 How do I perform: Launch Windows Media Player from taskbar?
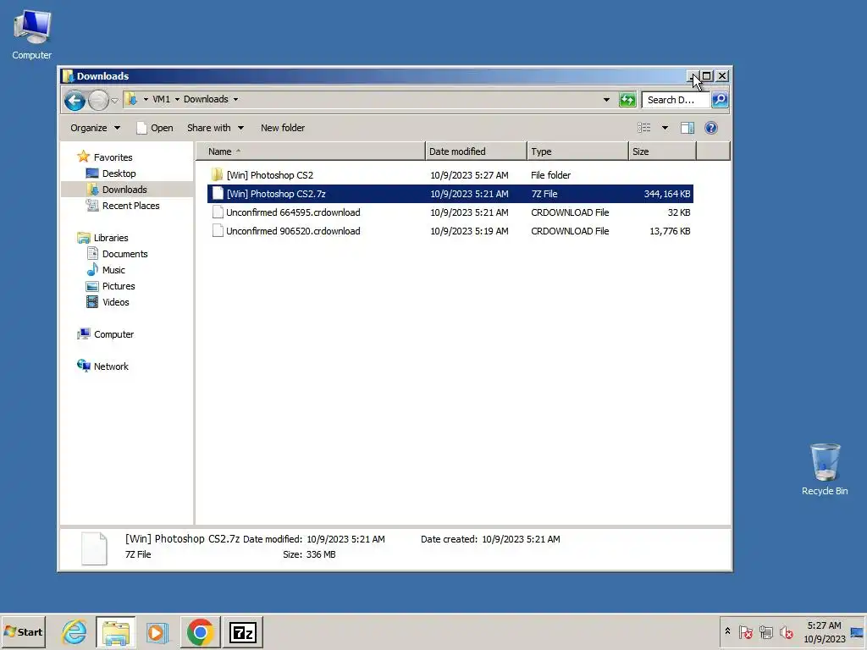[157, 631]
